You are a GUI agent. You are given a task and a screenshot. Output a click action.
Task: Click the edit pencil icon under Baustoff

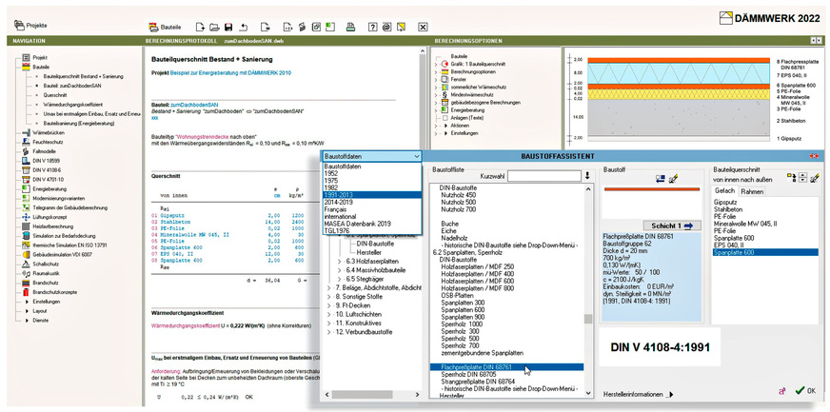coord(673,178)
